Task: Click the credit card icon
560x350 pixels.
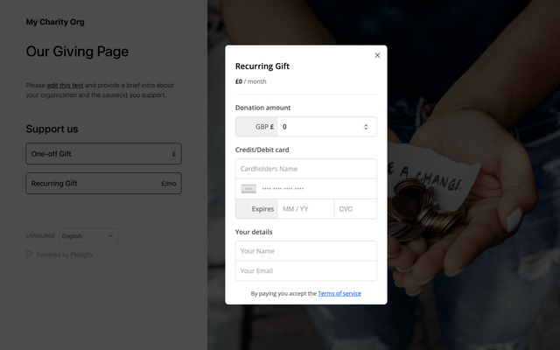Action: [248, 189]
